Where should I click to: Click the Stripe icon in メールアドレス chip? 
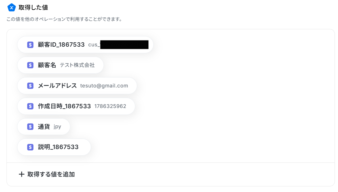tap(30, 86)
